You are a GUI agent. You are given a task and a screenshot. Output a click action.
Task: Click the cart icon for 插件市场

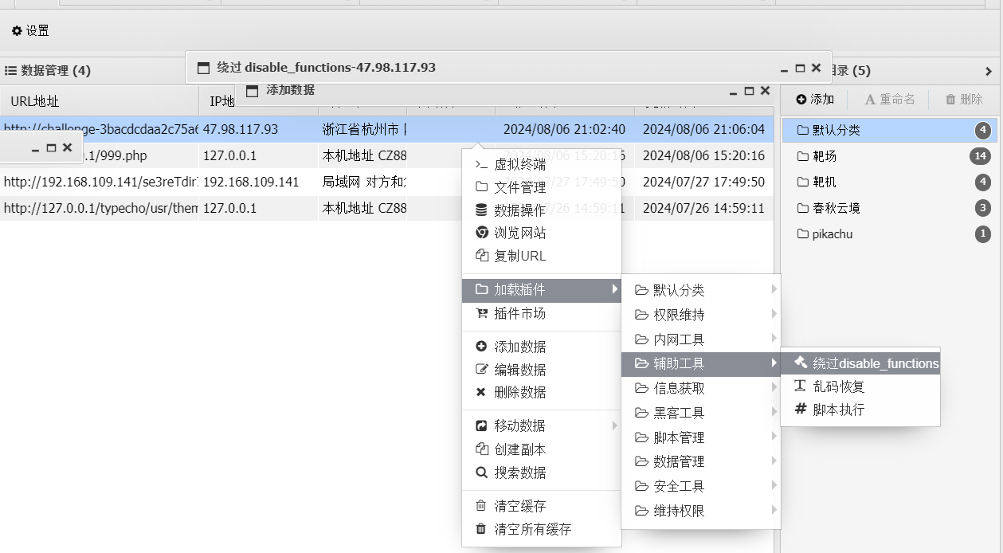tap(481, 314)
